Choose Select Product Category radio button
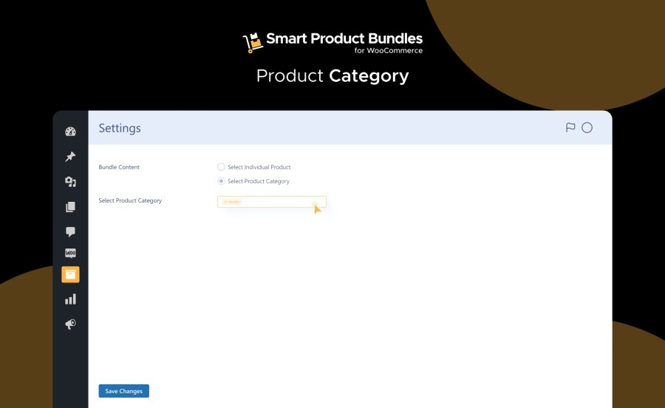This screenshot has width=665, height=408. 221,181
